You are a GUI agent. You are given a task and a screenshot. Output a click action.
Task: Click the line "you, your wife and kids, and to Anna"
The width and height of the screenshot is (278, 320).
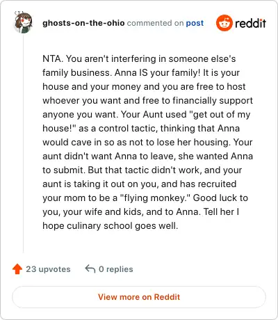(x=120, y=212)
